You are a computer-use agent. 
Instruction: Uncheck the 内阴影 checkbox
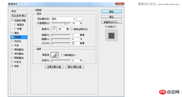(x=12, y=37)
